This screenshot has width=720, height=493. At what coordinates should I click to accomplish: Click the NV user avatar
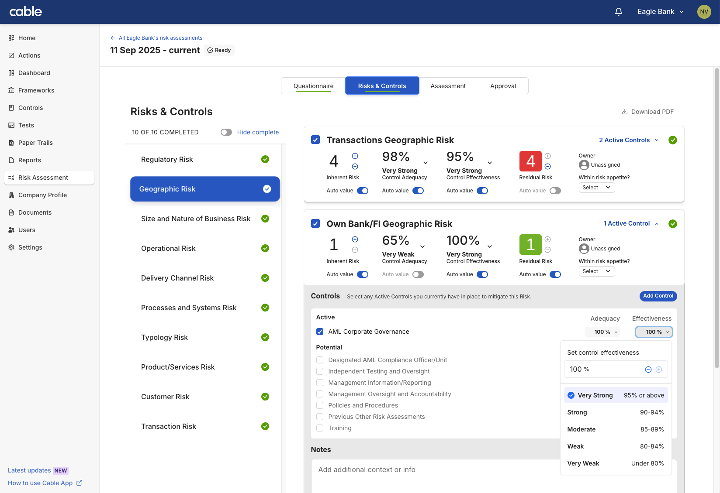tap(704, 12)
